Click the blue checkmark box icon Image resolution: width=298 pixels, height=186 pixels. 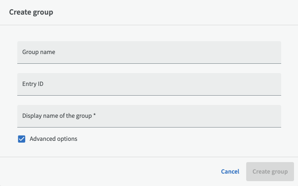(x=22, y=139)
